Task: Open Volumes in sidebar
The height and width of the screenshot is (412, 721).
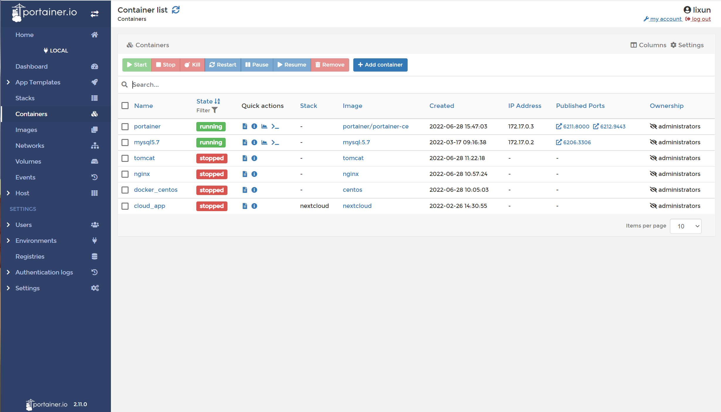Action: click(56, 161)
